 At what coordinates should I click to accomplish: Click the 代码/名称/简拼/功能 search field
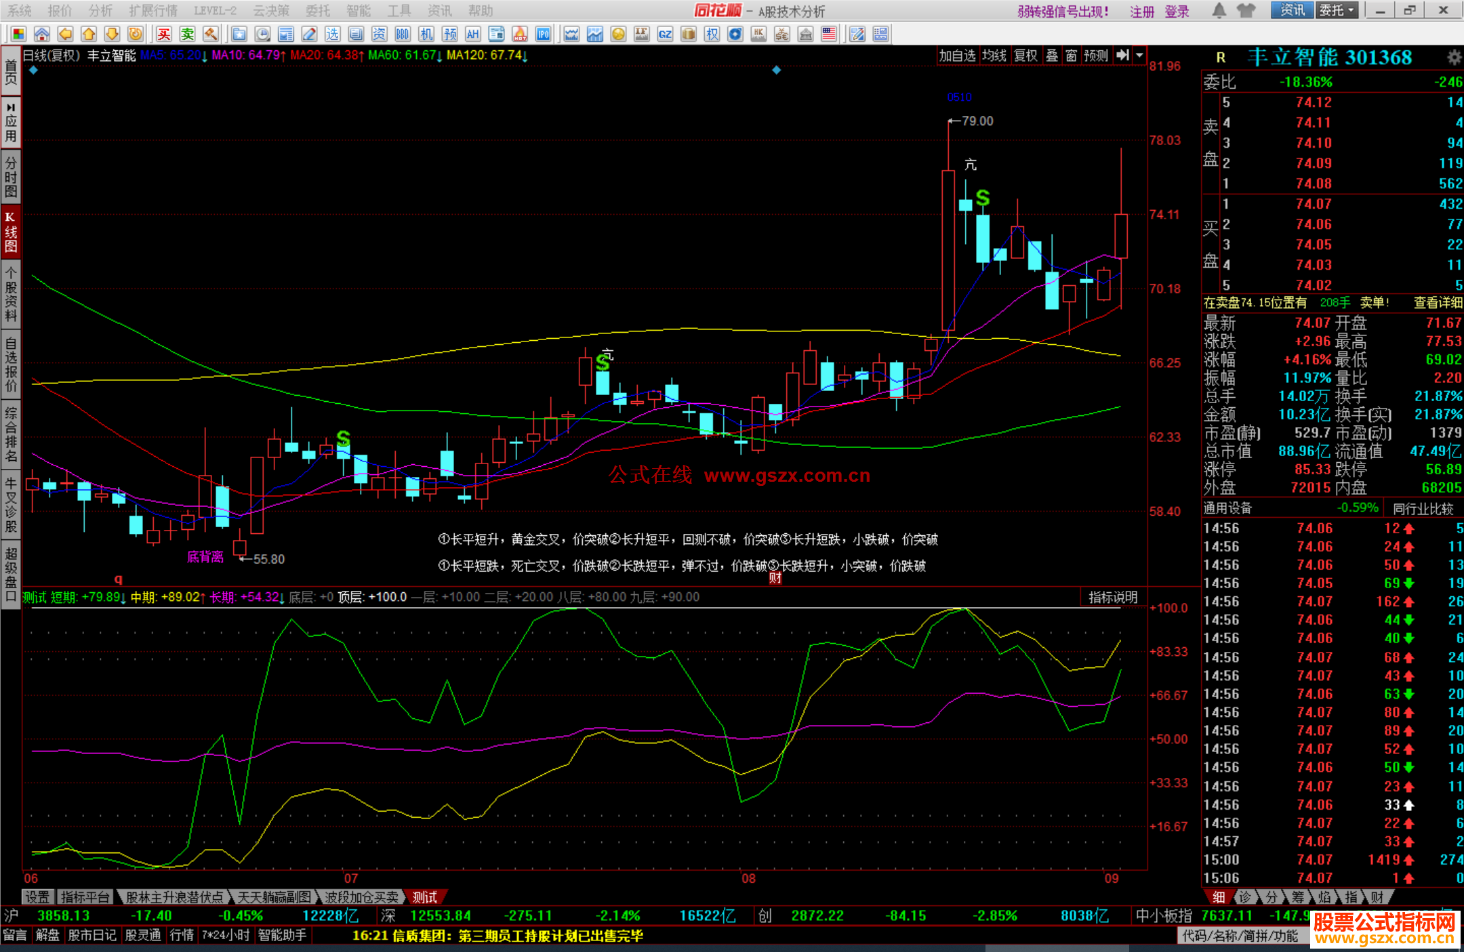click(x=1240, y=936)
